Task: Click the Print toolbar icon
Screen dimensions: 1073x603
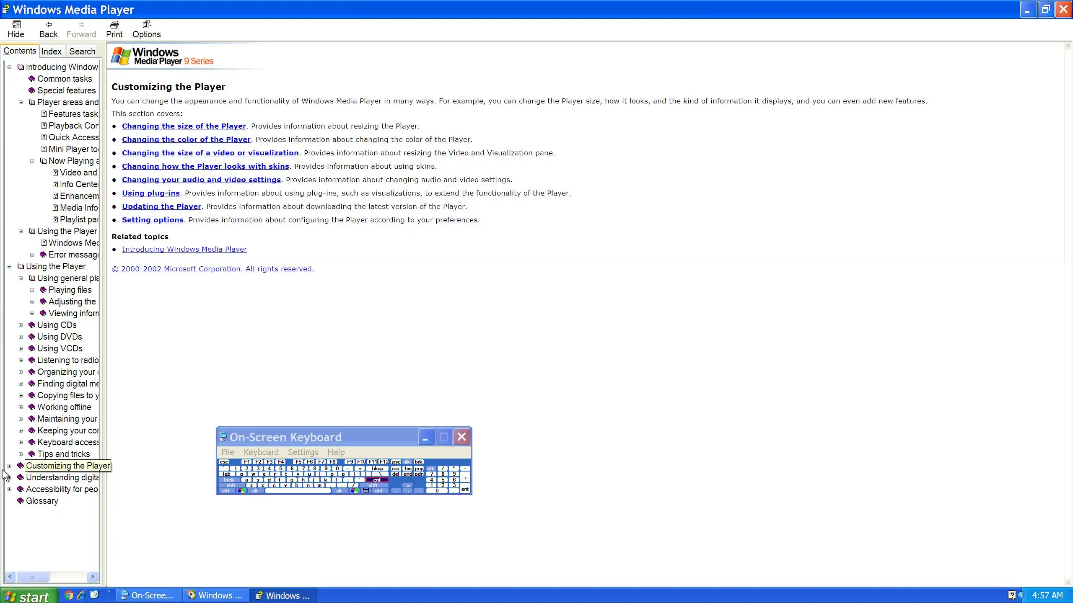Action: [x=114, y=24]
